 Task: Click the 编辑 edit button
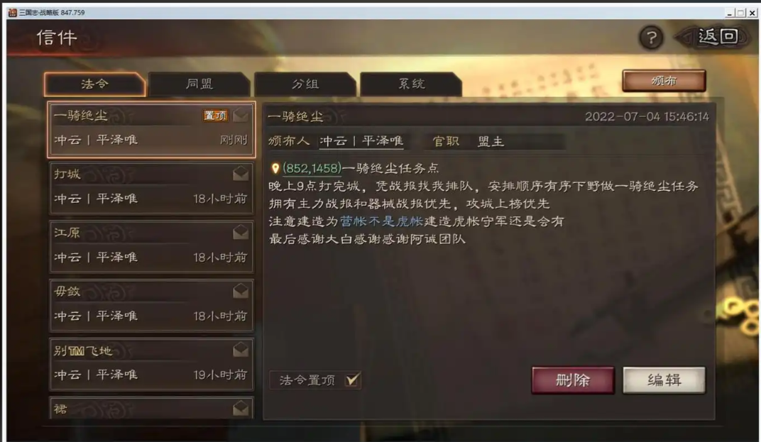pyautogui.click(x=664, y=380)
